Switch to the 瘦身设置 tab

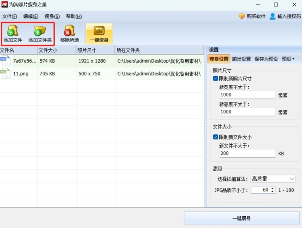[x=219, y=59]
